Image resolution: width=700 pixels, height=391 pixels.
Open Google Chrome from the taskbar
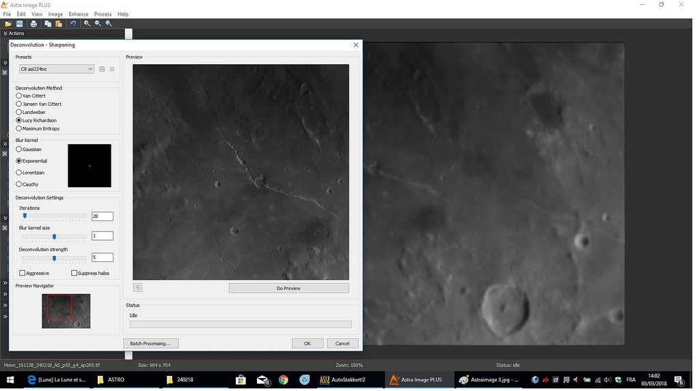click(x=283, y=380)
